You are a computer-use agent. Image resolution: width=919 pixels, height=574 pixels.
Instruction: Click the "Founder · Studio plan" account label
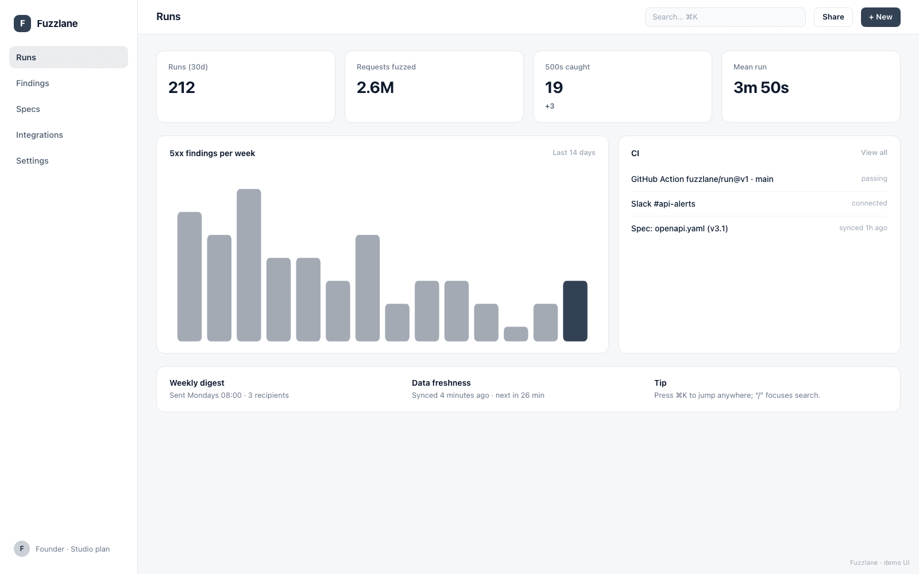click(72, 549)
